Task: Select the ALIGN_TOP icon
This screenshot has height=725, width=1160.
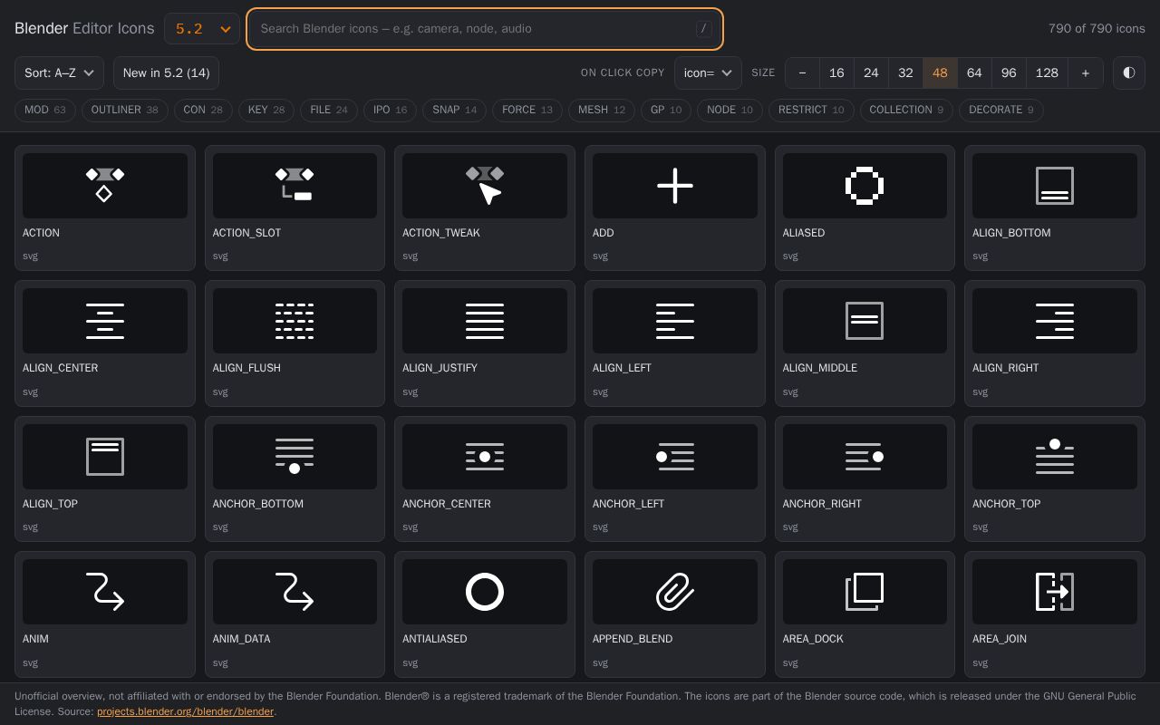Action: click(x=105, y=478)
